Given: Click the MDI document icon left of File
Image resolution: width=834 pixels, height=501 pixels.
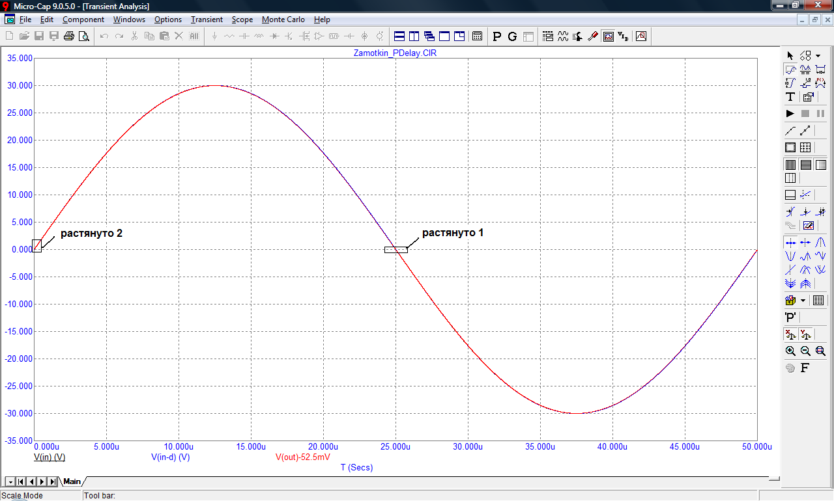Looking at the screenshot, I should tap(10, 20).
